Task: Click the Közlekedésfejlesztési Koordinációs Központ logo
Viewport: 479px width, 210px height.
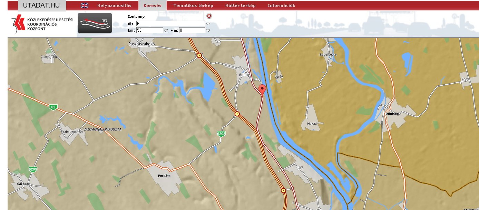Action: (x=42, y=24)
